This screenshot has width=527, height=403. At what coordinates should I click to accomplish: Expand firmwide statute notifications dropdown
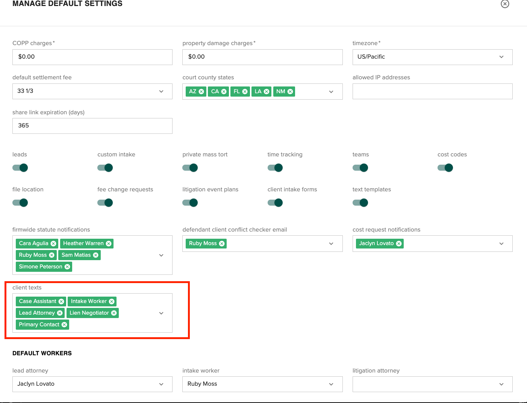pos(161,255)
